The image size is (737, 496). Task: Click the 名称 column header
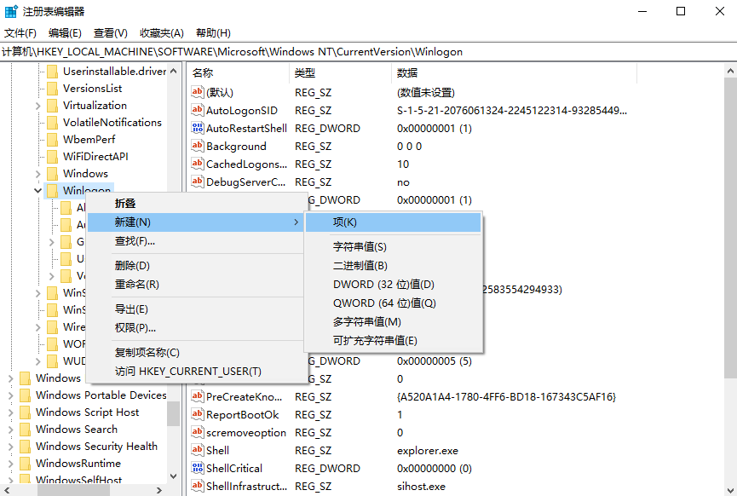click(x=203, y=73)
